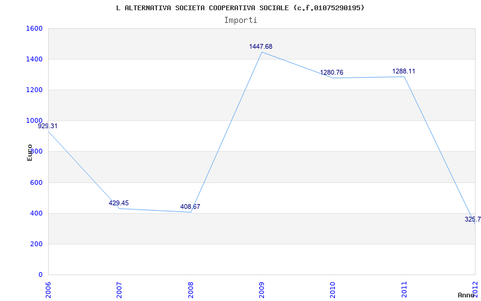Select the 429.45 data label for 2007
Viewport: 481px width, 301px height.
118,203
